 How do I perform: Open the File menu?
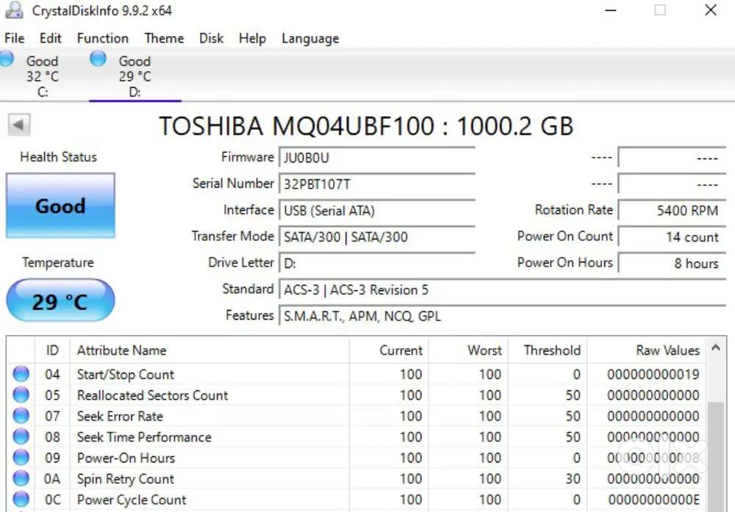coord(15,38)
